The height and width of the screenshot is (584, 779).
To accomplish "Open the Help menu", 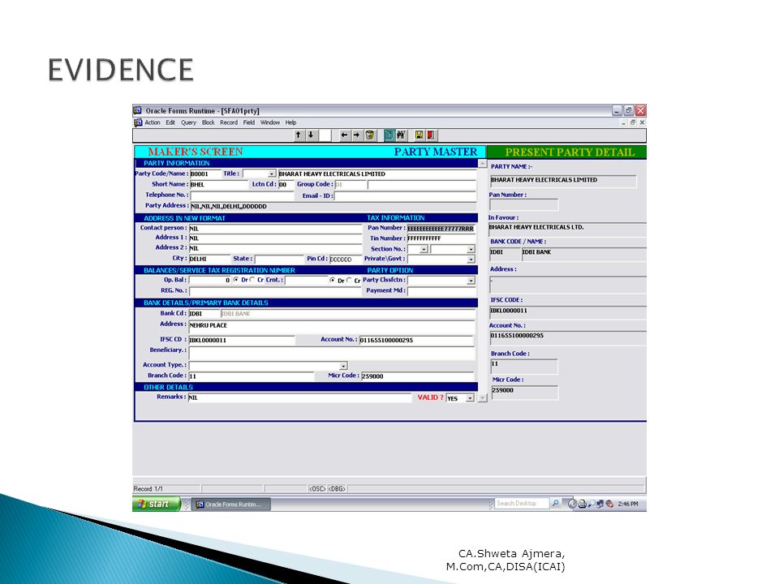I will click(291, 122).
